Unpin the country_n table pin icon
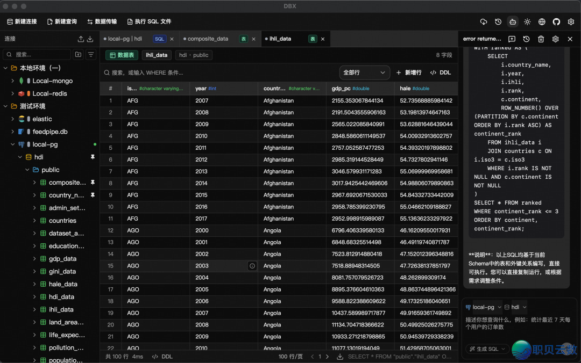This screenshot has width=581, height=363. tap(93, 195)
